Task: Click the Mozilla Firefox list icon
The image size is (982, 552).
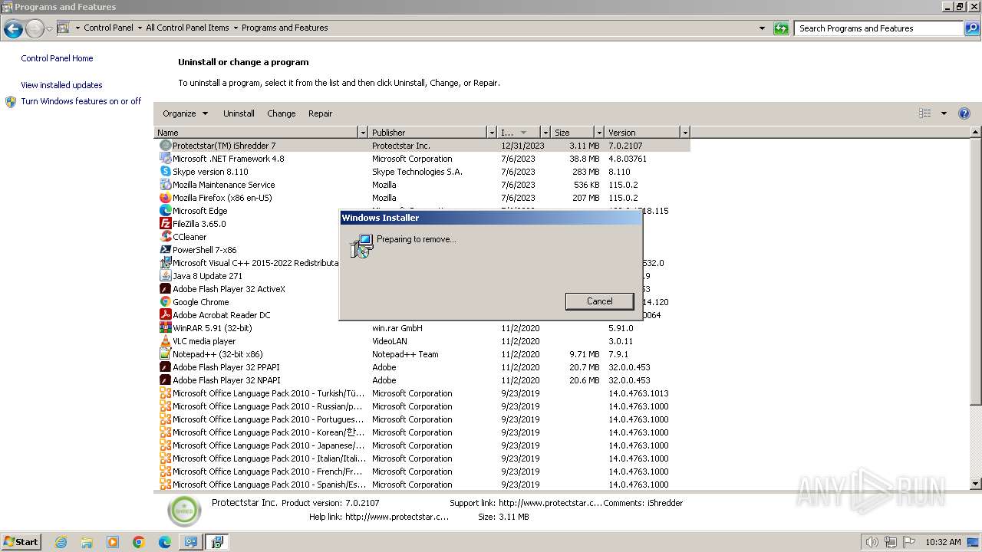Action: (165, 198)
